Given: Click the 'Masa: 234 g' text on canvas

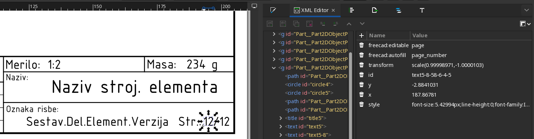Looking at the screenshot, I should click(182, 65).
